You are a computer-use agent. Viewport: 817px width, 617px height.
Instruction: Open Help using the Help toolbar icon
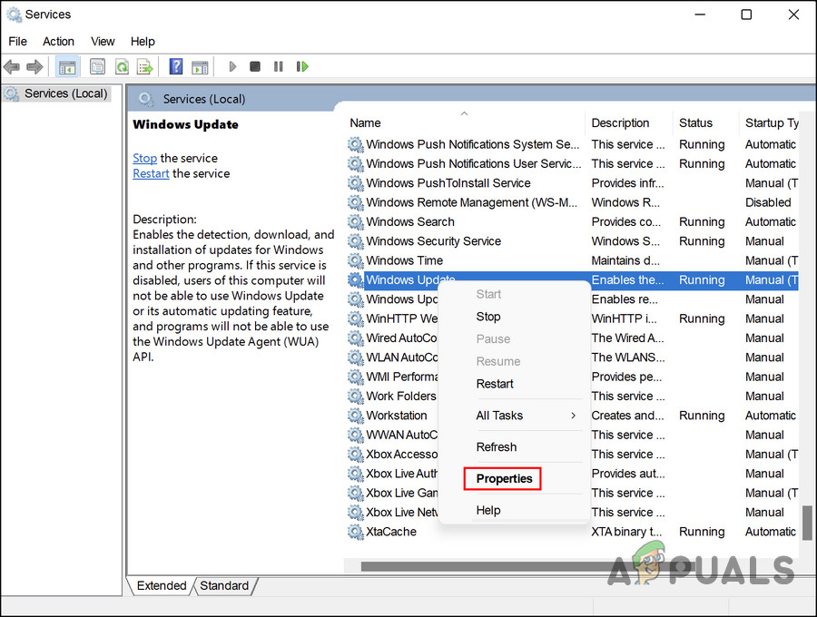(x=175, y=65)
